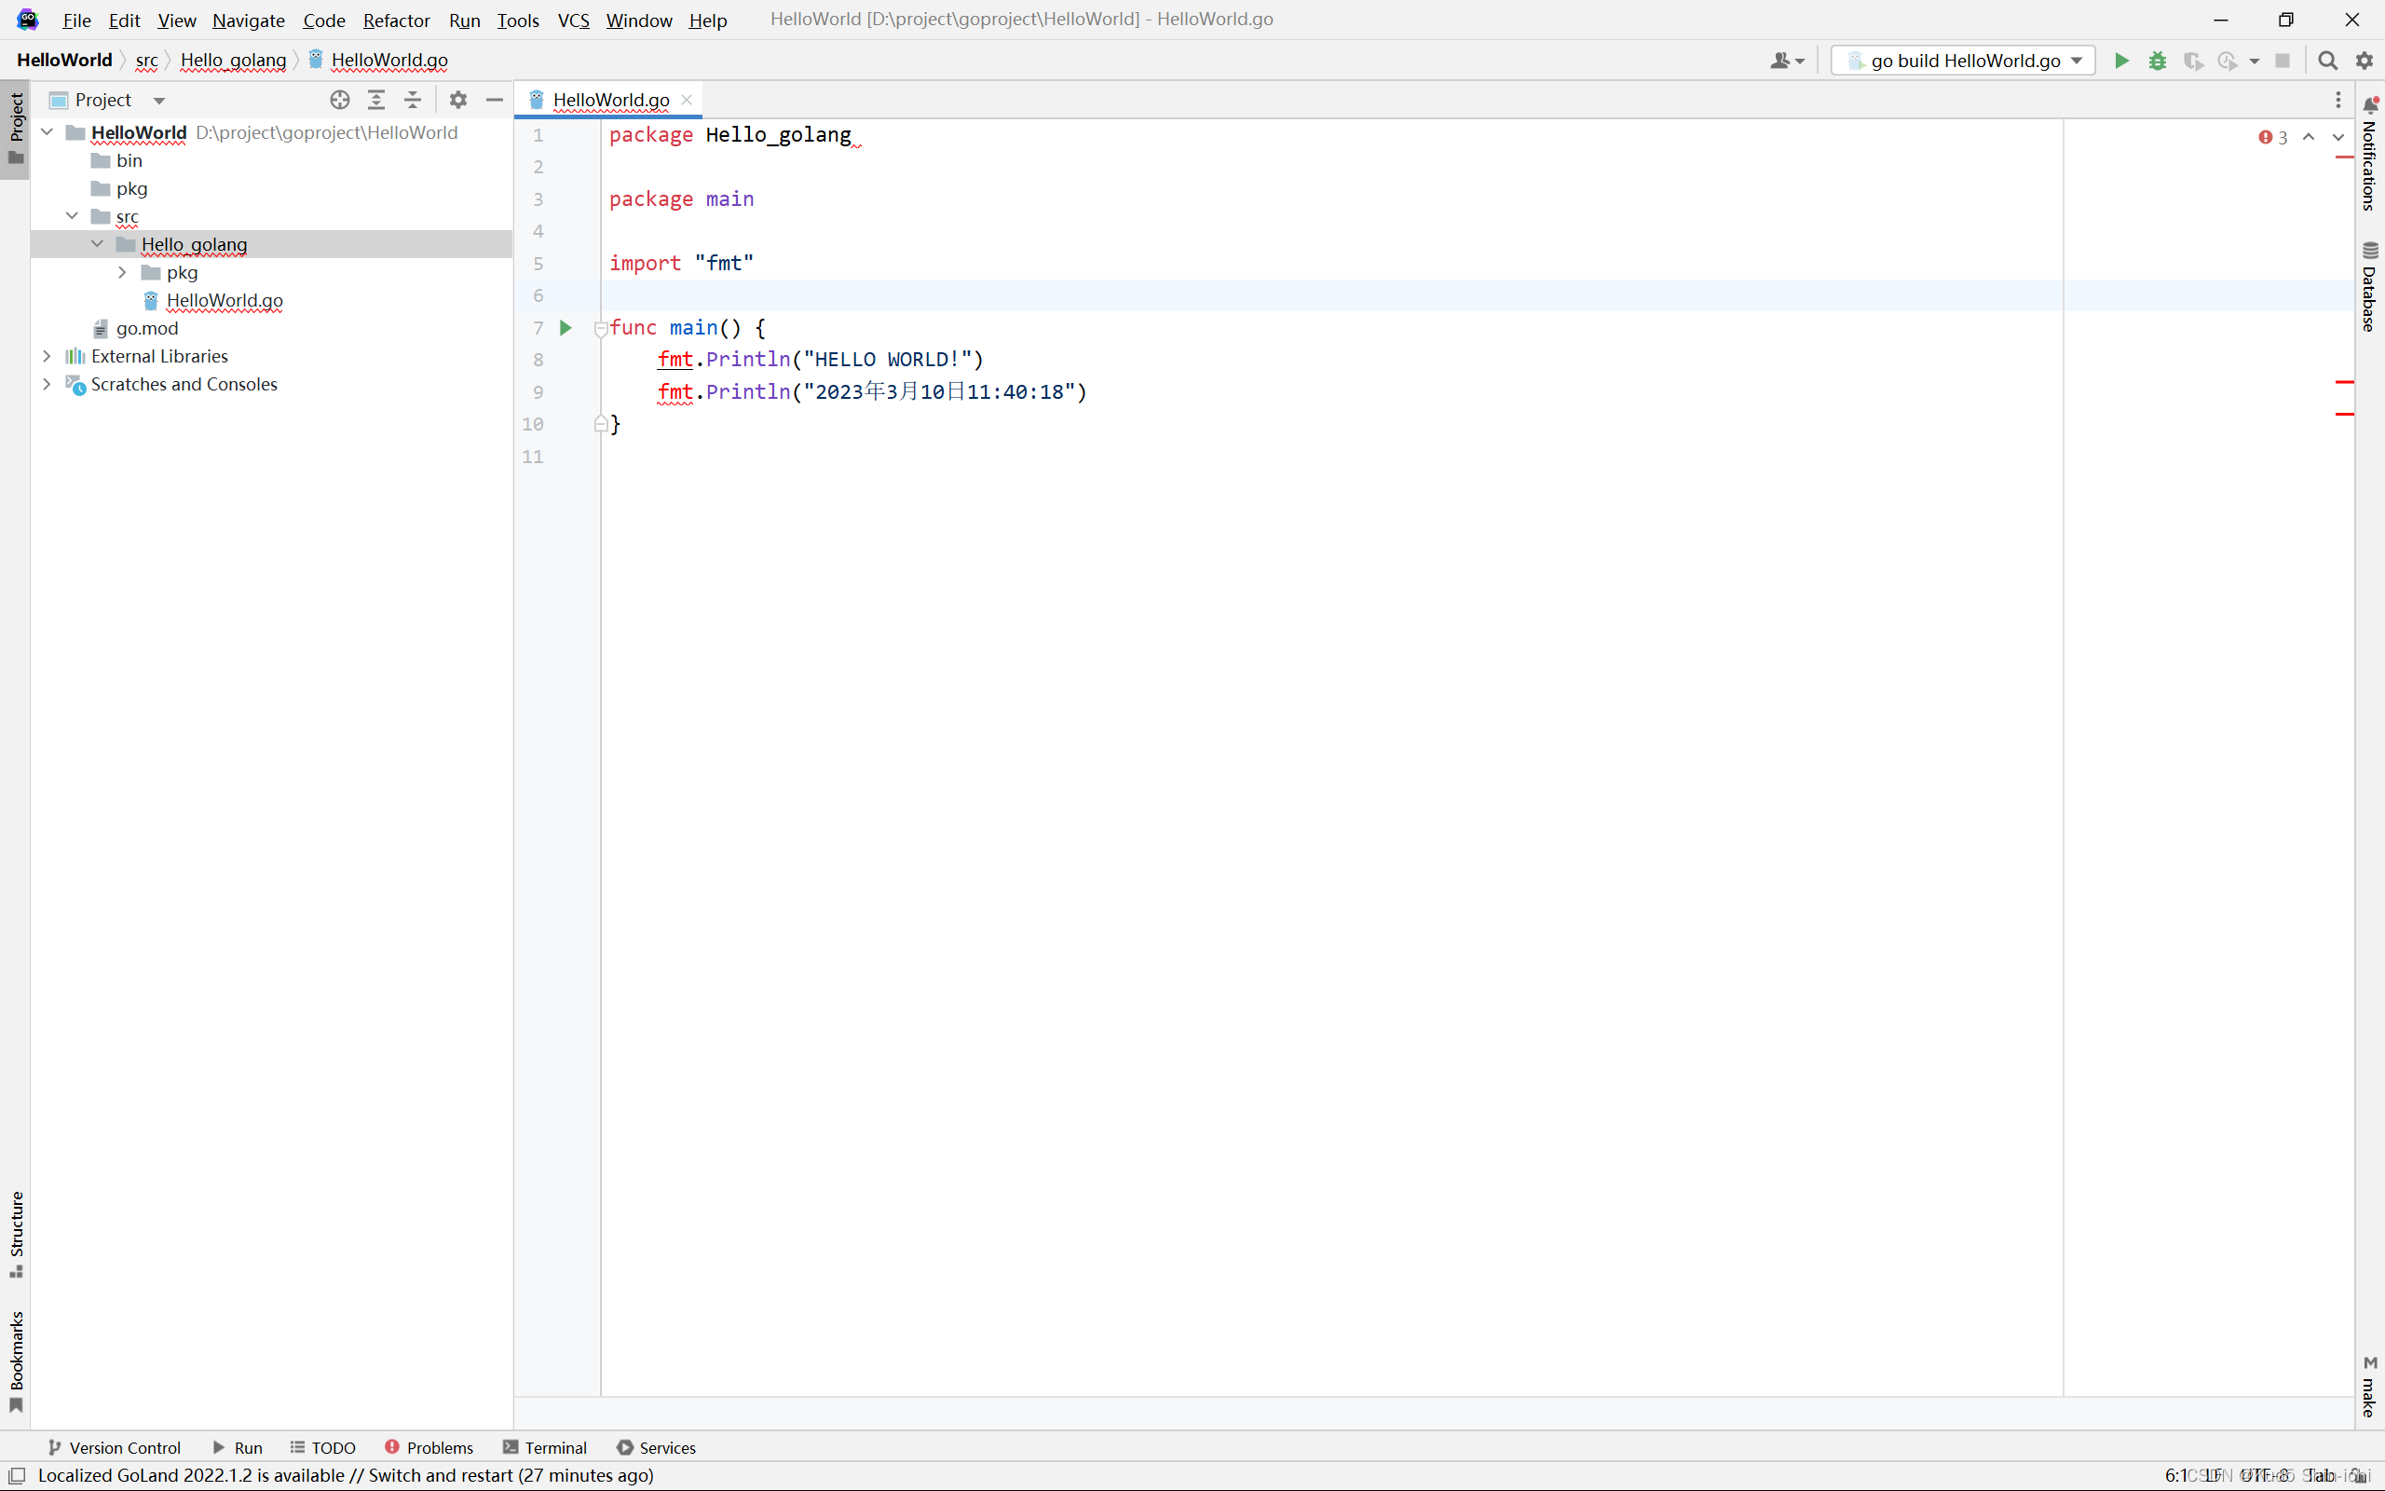2385x1491 pixels.
Task: Open go build HelloWorld.go configuration dropdown
Action: pyautogui.click(x=1963, y=61)
